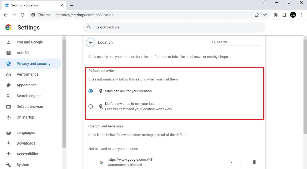Share this page from the address bar
This screenshot has width=307, height=169.
(257, 15)
